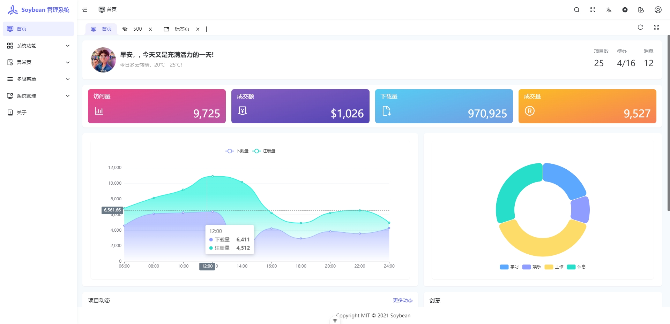The width and height of the screenshot is (670, 324).
Task: Click the 成交额 yen receipt icon
Action: click(x=243, y=111)
